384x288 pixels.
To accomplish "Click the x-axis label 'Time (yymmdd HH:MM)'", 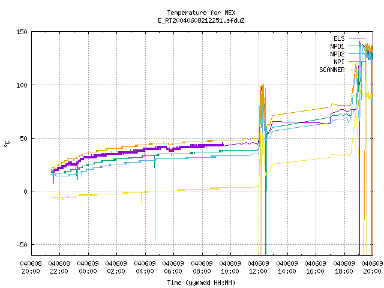I will tap(201, 283).
